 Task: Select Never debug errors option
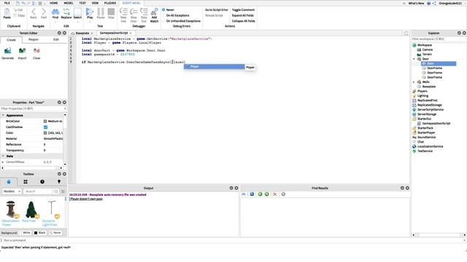coord(168,9)
